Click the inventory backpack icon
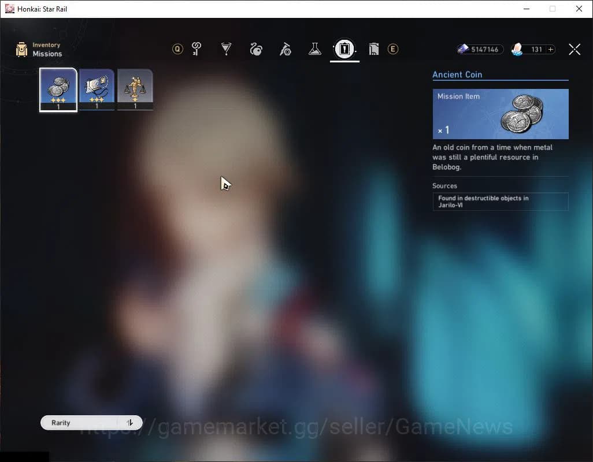The height and width of the screenshot is (462, 593). click(22, 50)
